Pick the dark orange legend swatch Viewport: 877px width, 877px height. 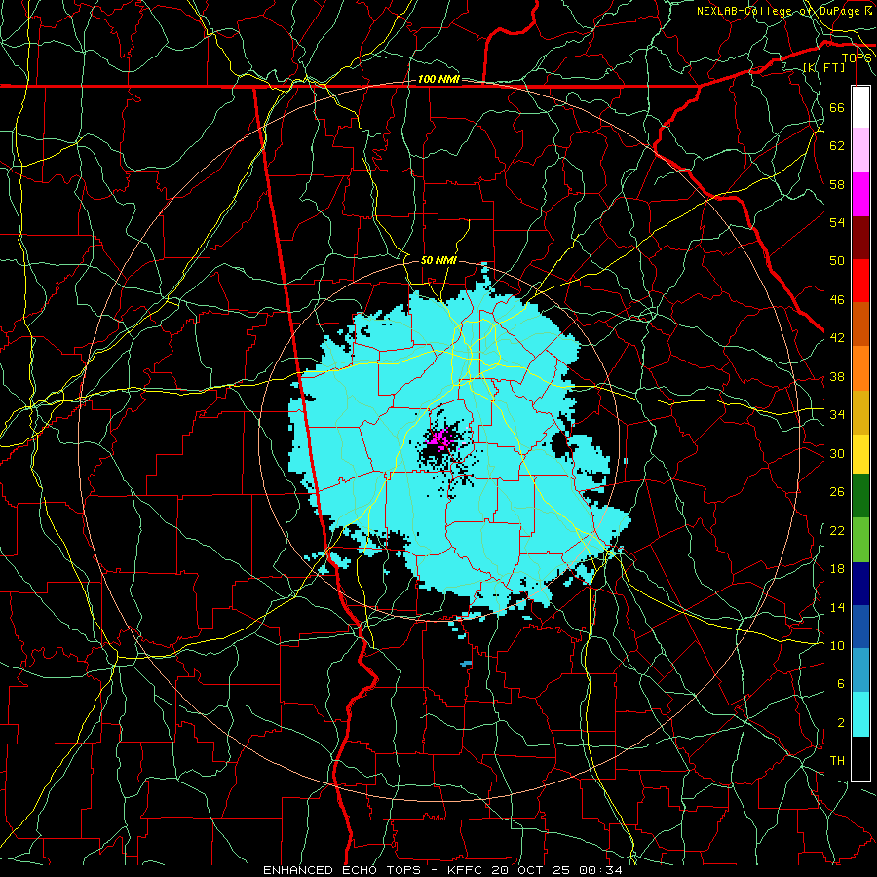click(x=860, y=324)
